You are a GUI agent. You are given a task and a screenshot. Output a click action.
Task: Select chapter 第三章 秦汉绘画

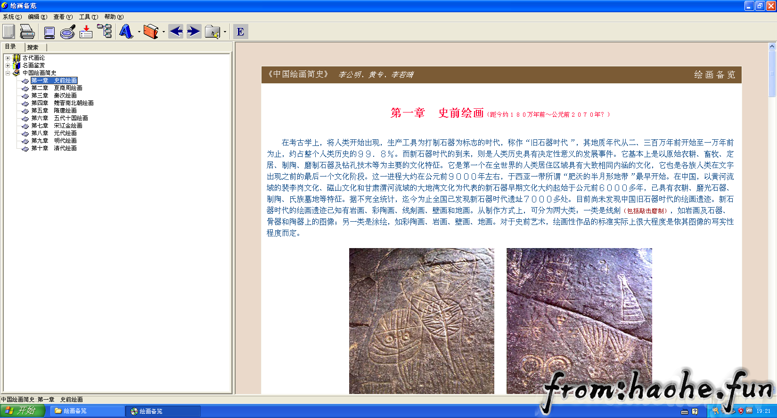point(54,96)
